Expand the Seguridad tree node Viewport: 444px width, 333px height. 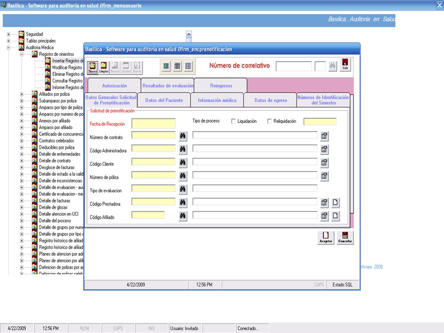click(x=8, y=34)
